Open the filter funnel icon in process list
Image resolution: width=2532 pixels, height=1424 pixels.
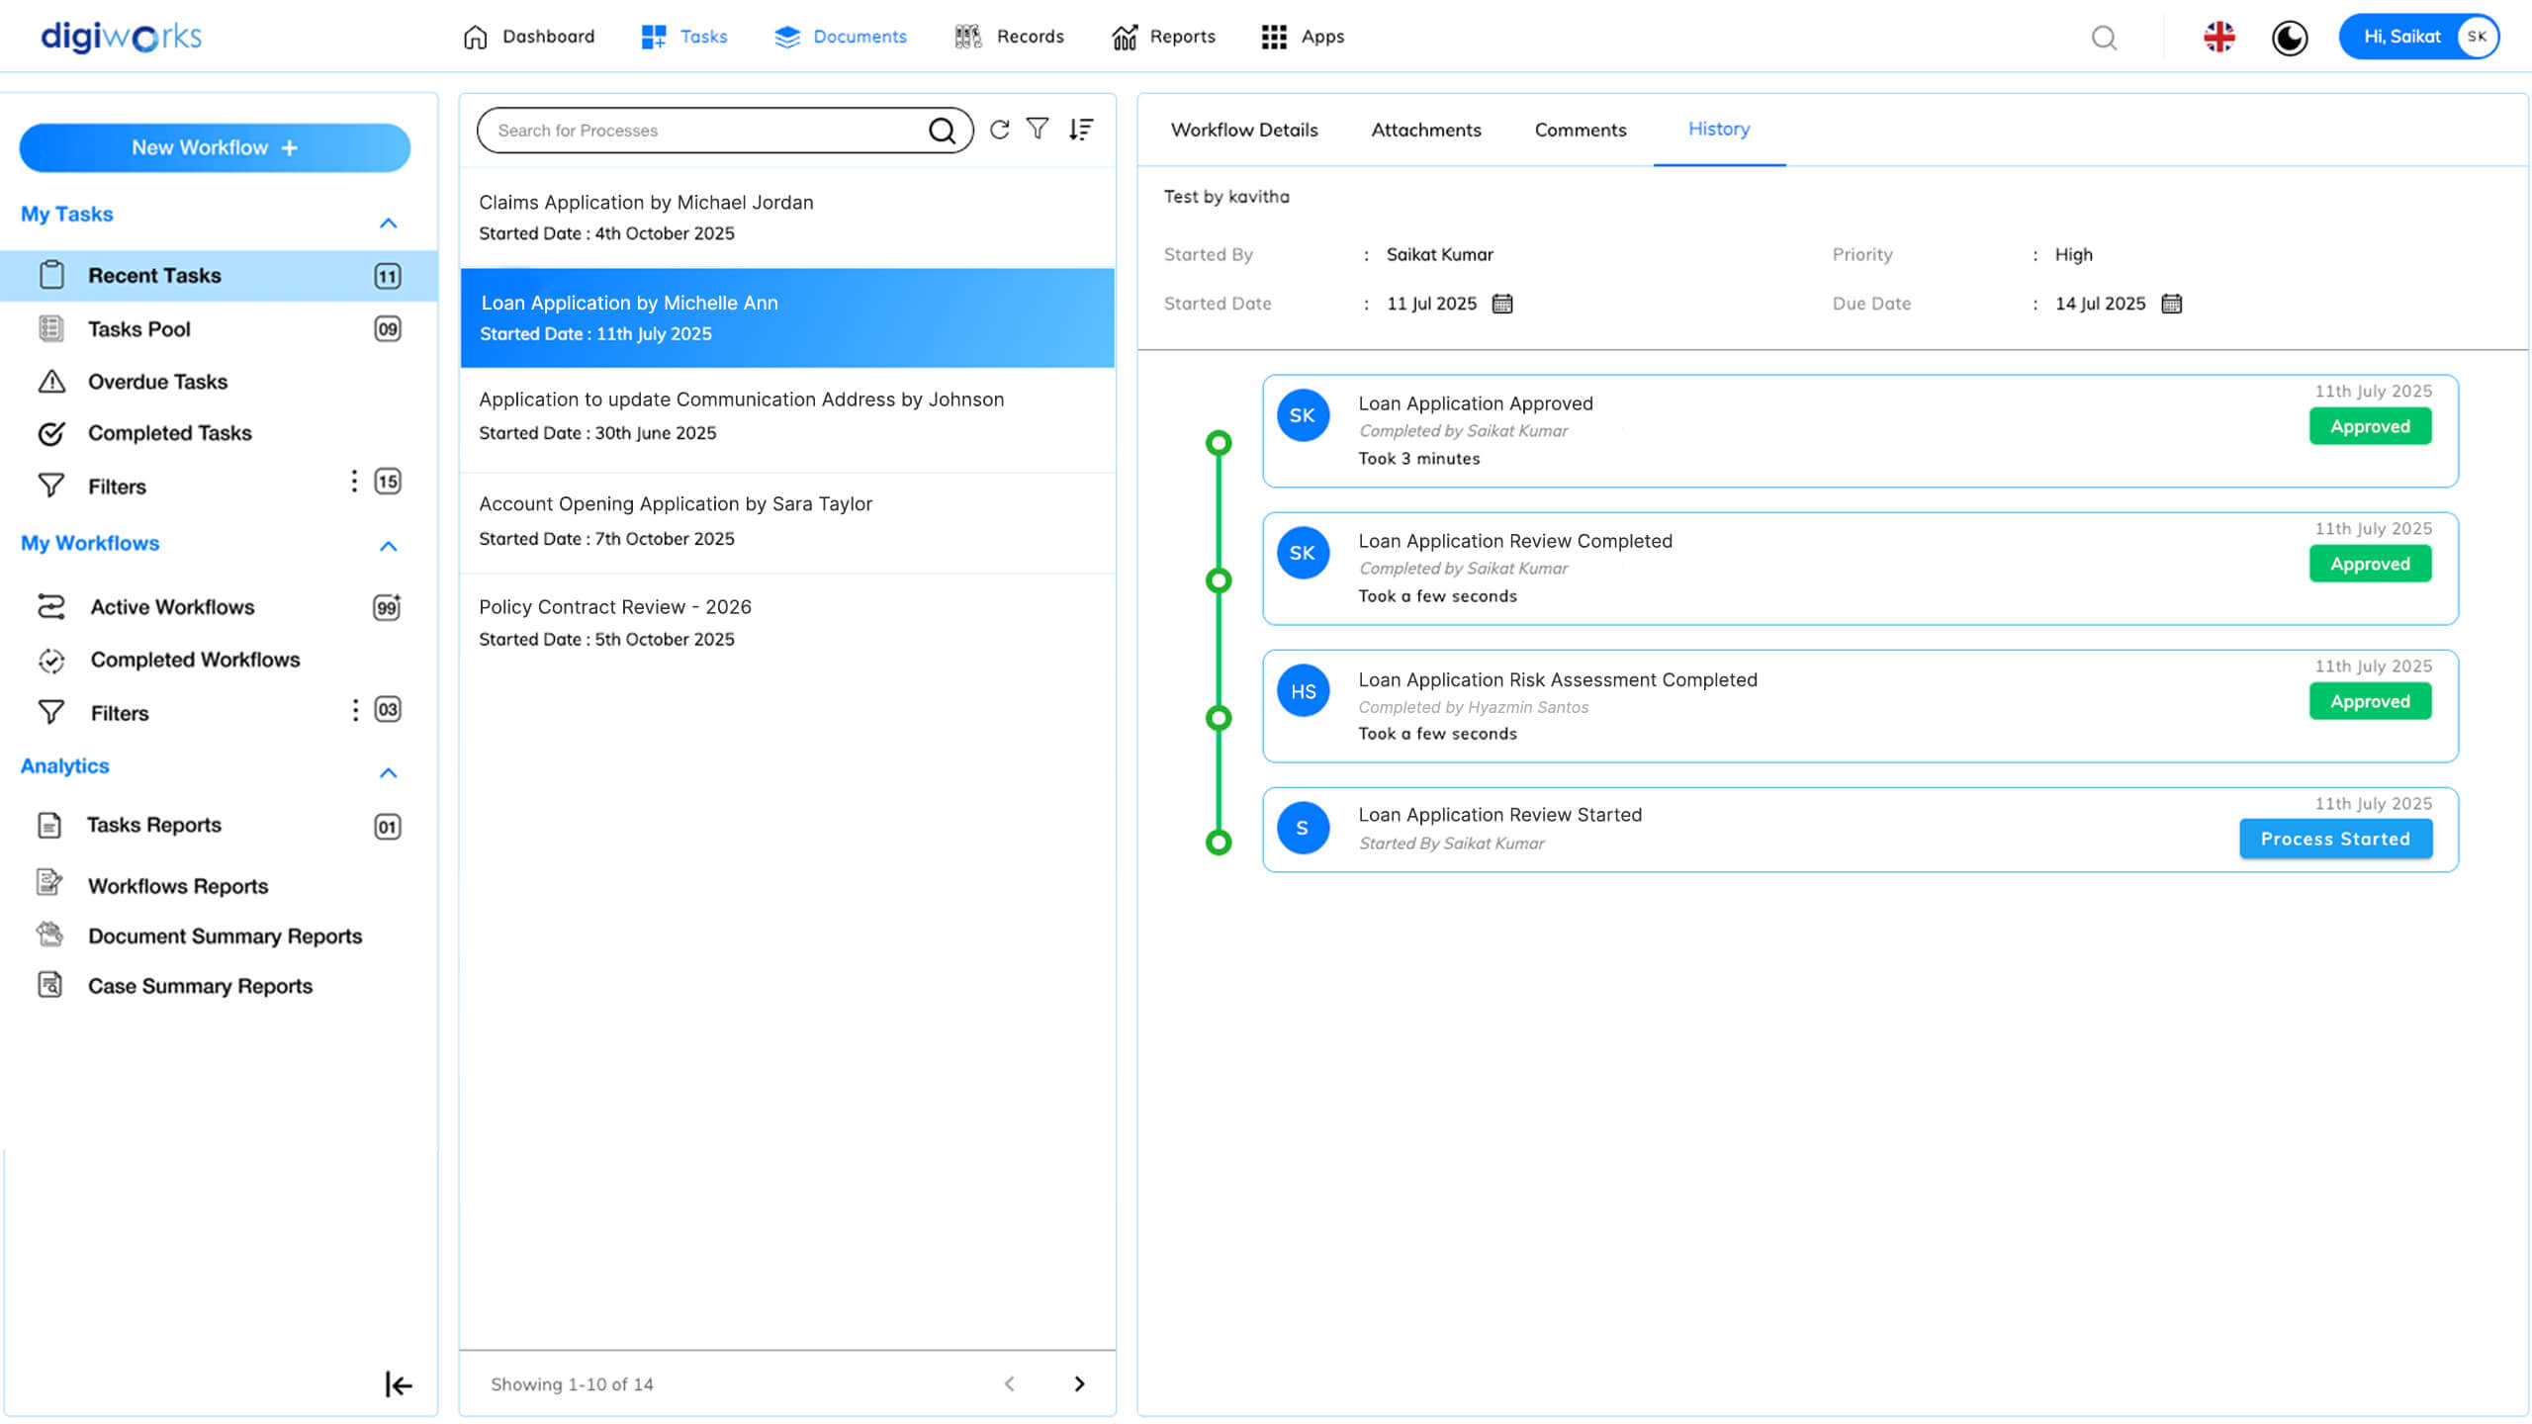coord(1037,130)
